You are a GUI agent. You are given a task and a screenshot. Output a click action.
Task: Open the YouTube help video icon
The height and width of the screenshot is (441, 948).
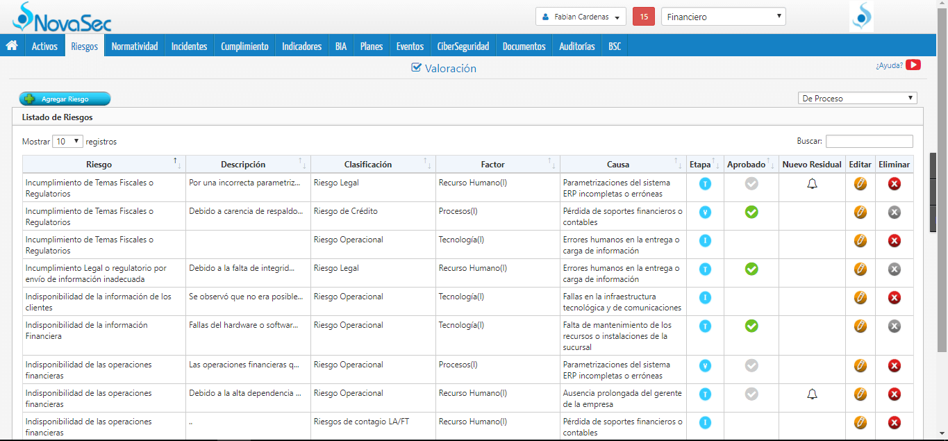tap(913, 65)
